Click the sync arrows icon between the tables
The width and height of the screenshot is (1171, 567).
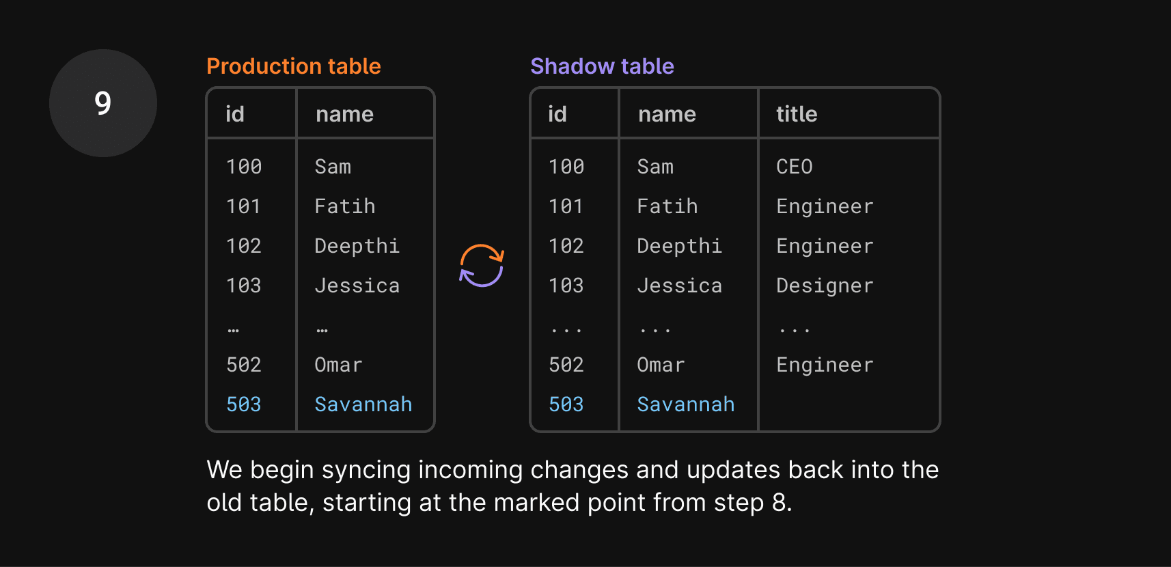coord(482,266)
